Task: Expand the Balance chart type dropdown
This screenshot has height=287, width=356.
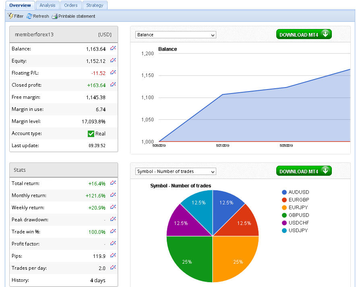Action: point(176,35)
